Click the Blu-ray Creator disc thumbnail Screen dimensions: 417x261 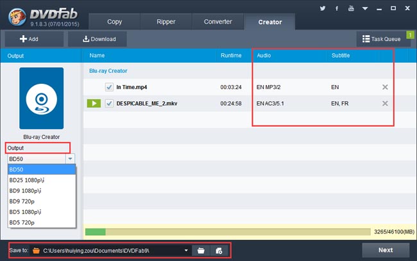tap(41, 99)
